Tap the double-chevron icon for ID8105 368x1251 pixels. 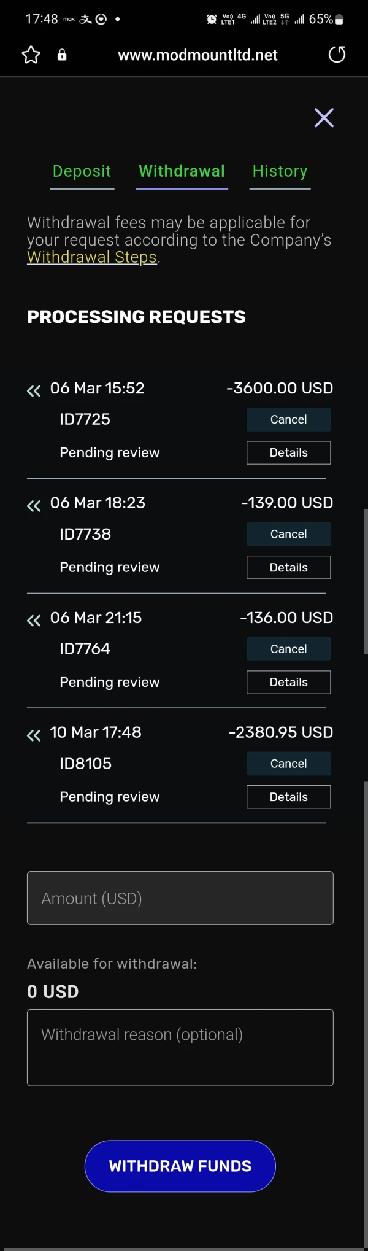(34, 735)
